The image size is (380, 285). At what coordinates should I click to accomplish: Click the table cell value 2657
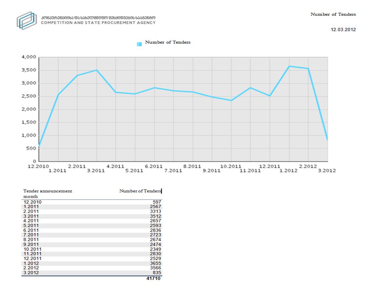tap(155, 221)
